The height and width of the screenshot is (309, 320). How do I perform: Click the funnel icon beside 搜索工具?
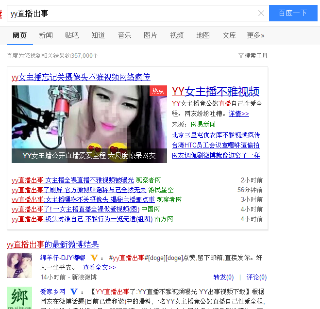[241, 56]
